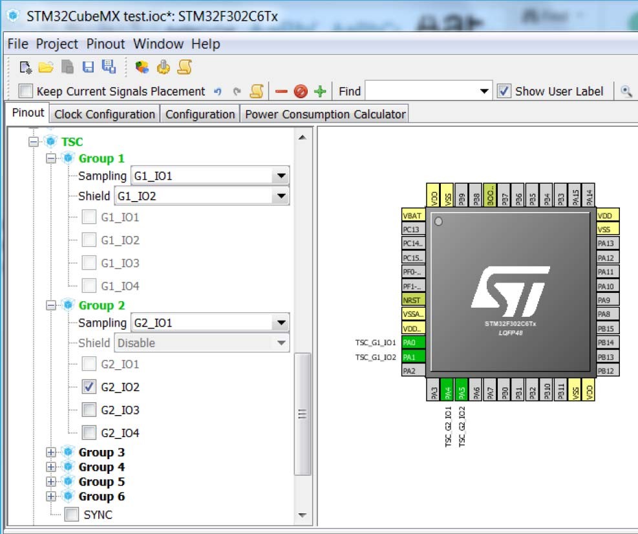This screenshot has height=534, width=638.
Task: Click the PA13 pin on chip
Action: 608,243
